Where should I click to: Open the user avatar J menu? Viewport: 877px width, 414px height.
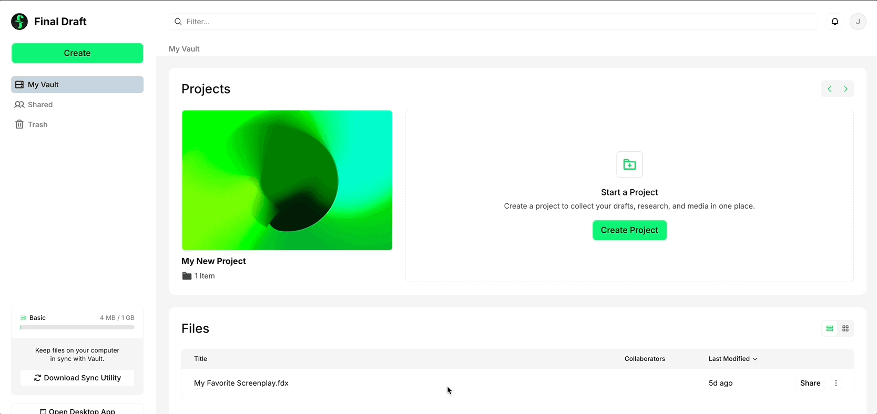tap(858, 22)
